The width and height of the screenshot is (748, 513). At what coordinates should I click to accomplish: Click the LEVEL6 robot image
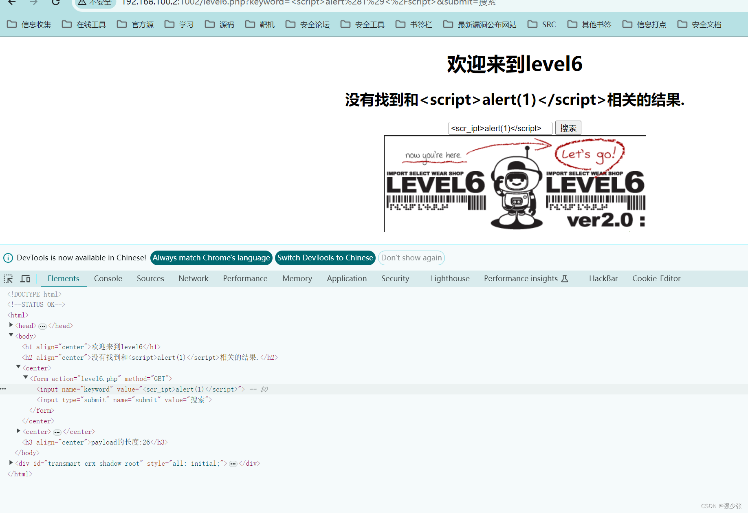pyautogui.click(x=515, y=184)
